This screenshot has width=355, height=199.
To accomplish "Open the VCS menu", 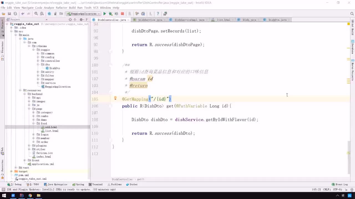I will 96,8.
